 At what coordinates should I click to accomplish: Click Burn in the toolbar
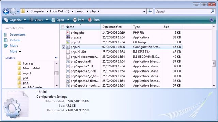point(94,20)
